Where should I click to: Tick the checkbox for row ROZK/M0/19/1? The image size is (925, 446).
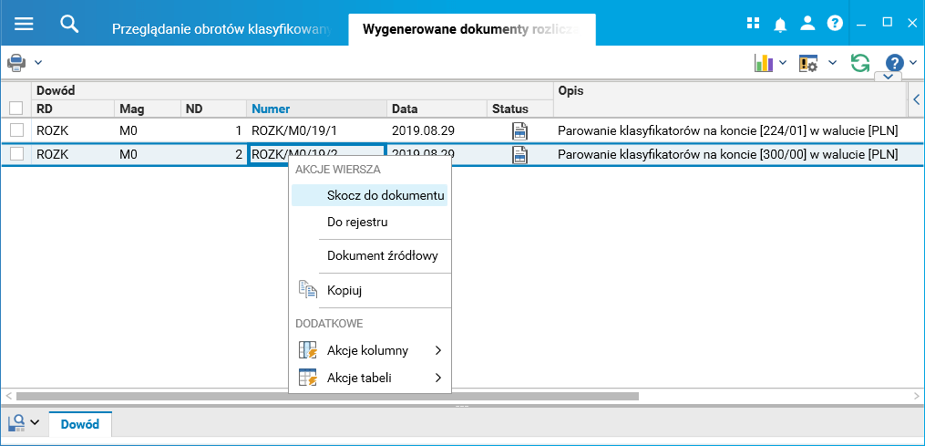(16, 130)
